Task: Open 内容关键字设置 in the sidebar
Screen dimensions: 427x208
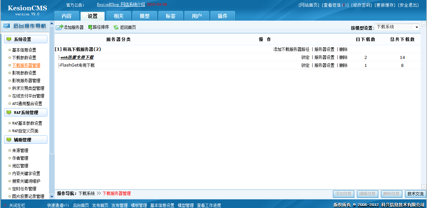Action: pos(26,173)
